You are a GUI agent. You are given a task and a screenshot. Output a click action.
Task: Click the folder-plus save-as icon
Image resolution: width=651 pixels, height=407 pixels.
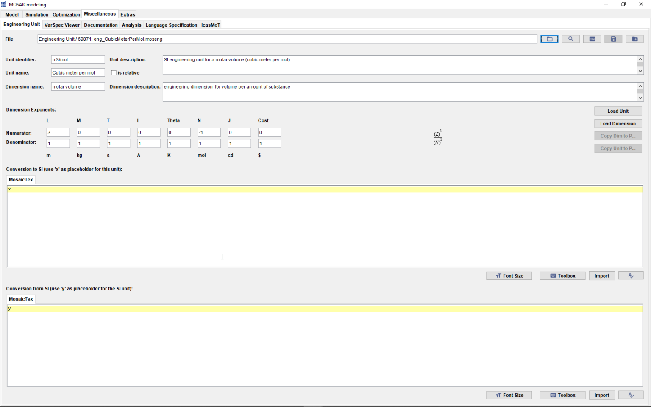click(x=634, y=39)
